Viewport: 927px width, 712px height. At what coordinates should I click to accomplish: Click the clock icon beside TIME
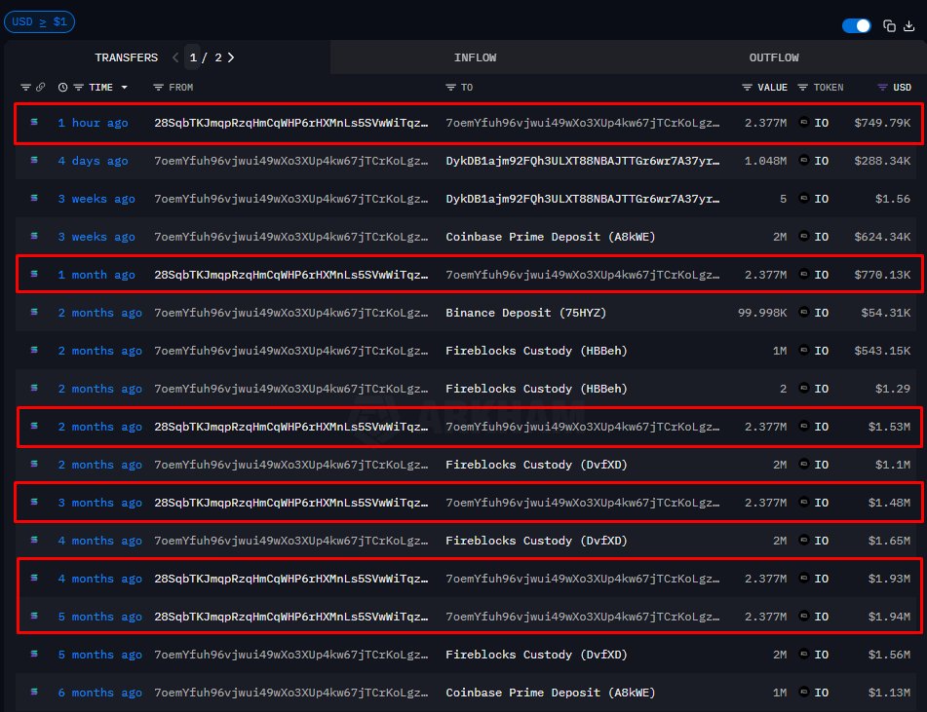(62, 88)
